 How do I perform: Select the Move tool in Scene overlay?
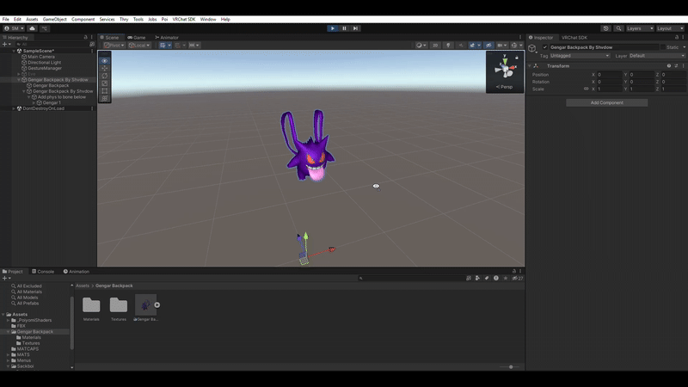104,69
